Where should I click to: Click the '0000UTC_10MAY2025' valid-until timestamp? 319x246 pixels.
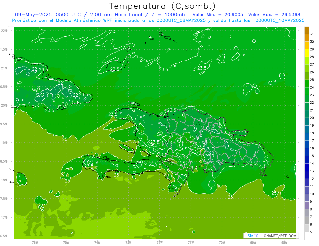coord(280,20)
